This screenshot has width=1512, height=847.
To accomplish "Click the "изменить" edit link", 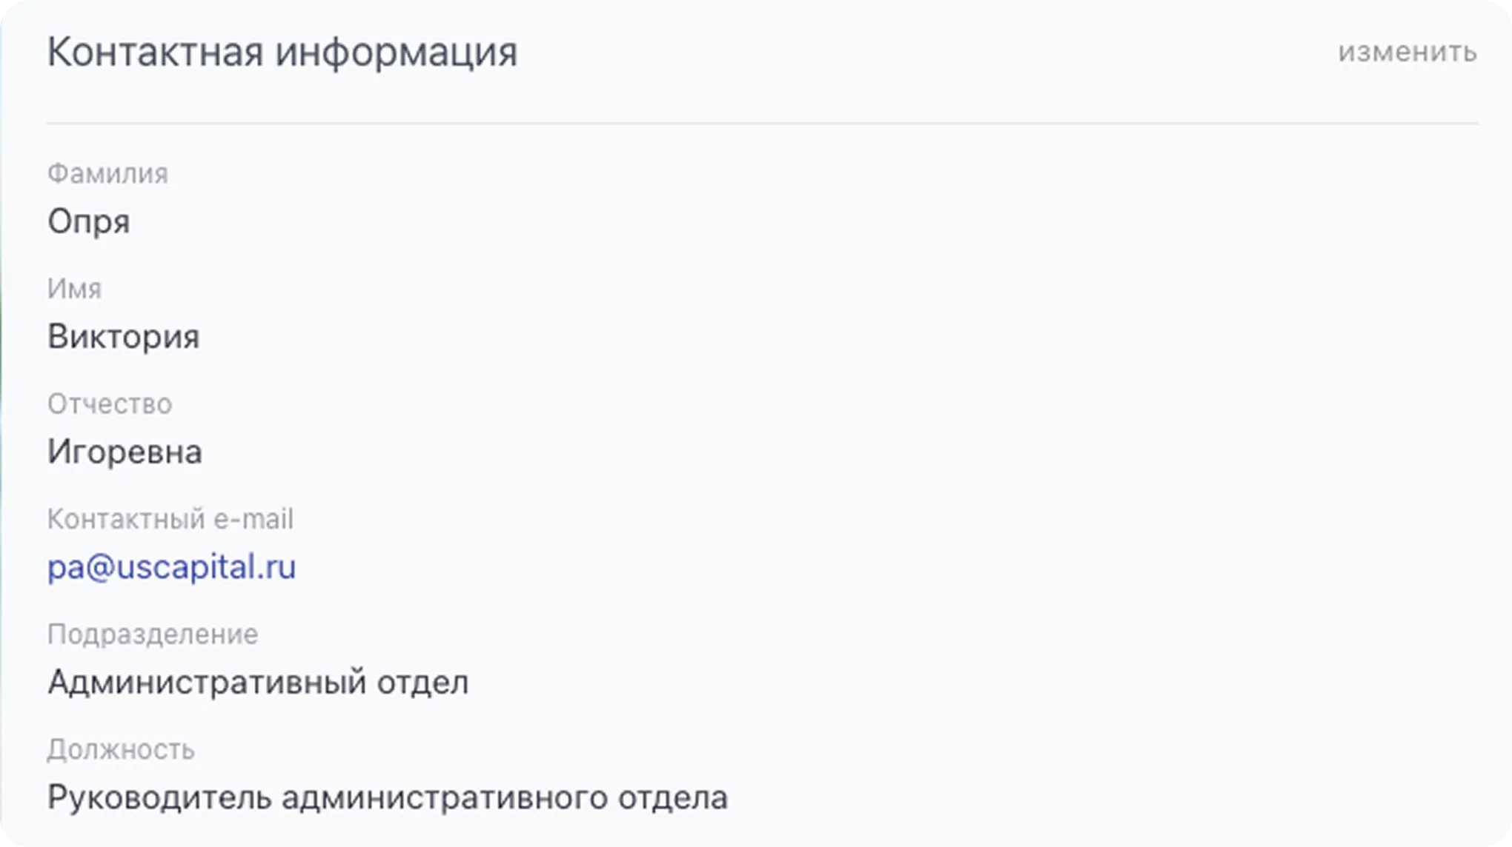I will (x=1407, y=52).
